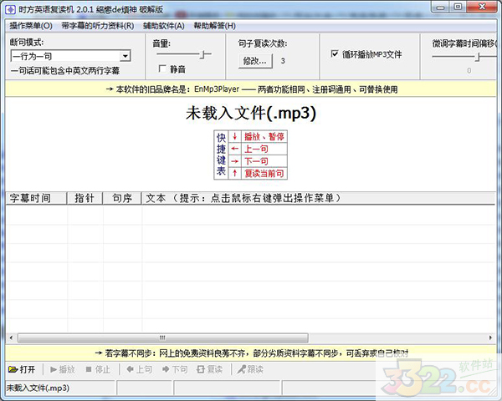
Task: Open the 操作菜单(O) menu
Action: click(x=31, y=26)
